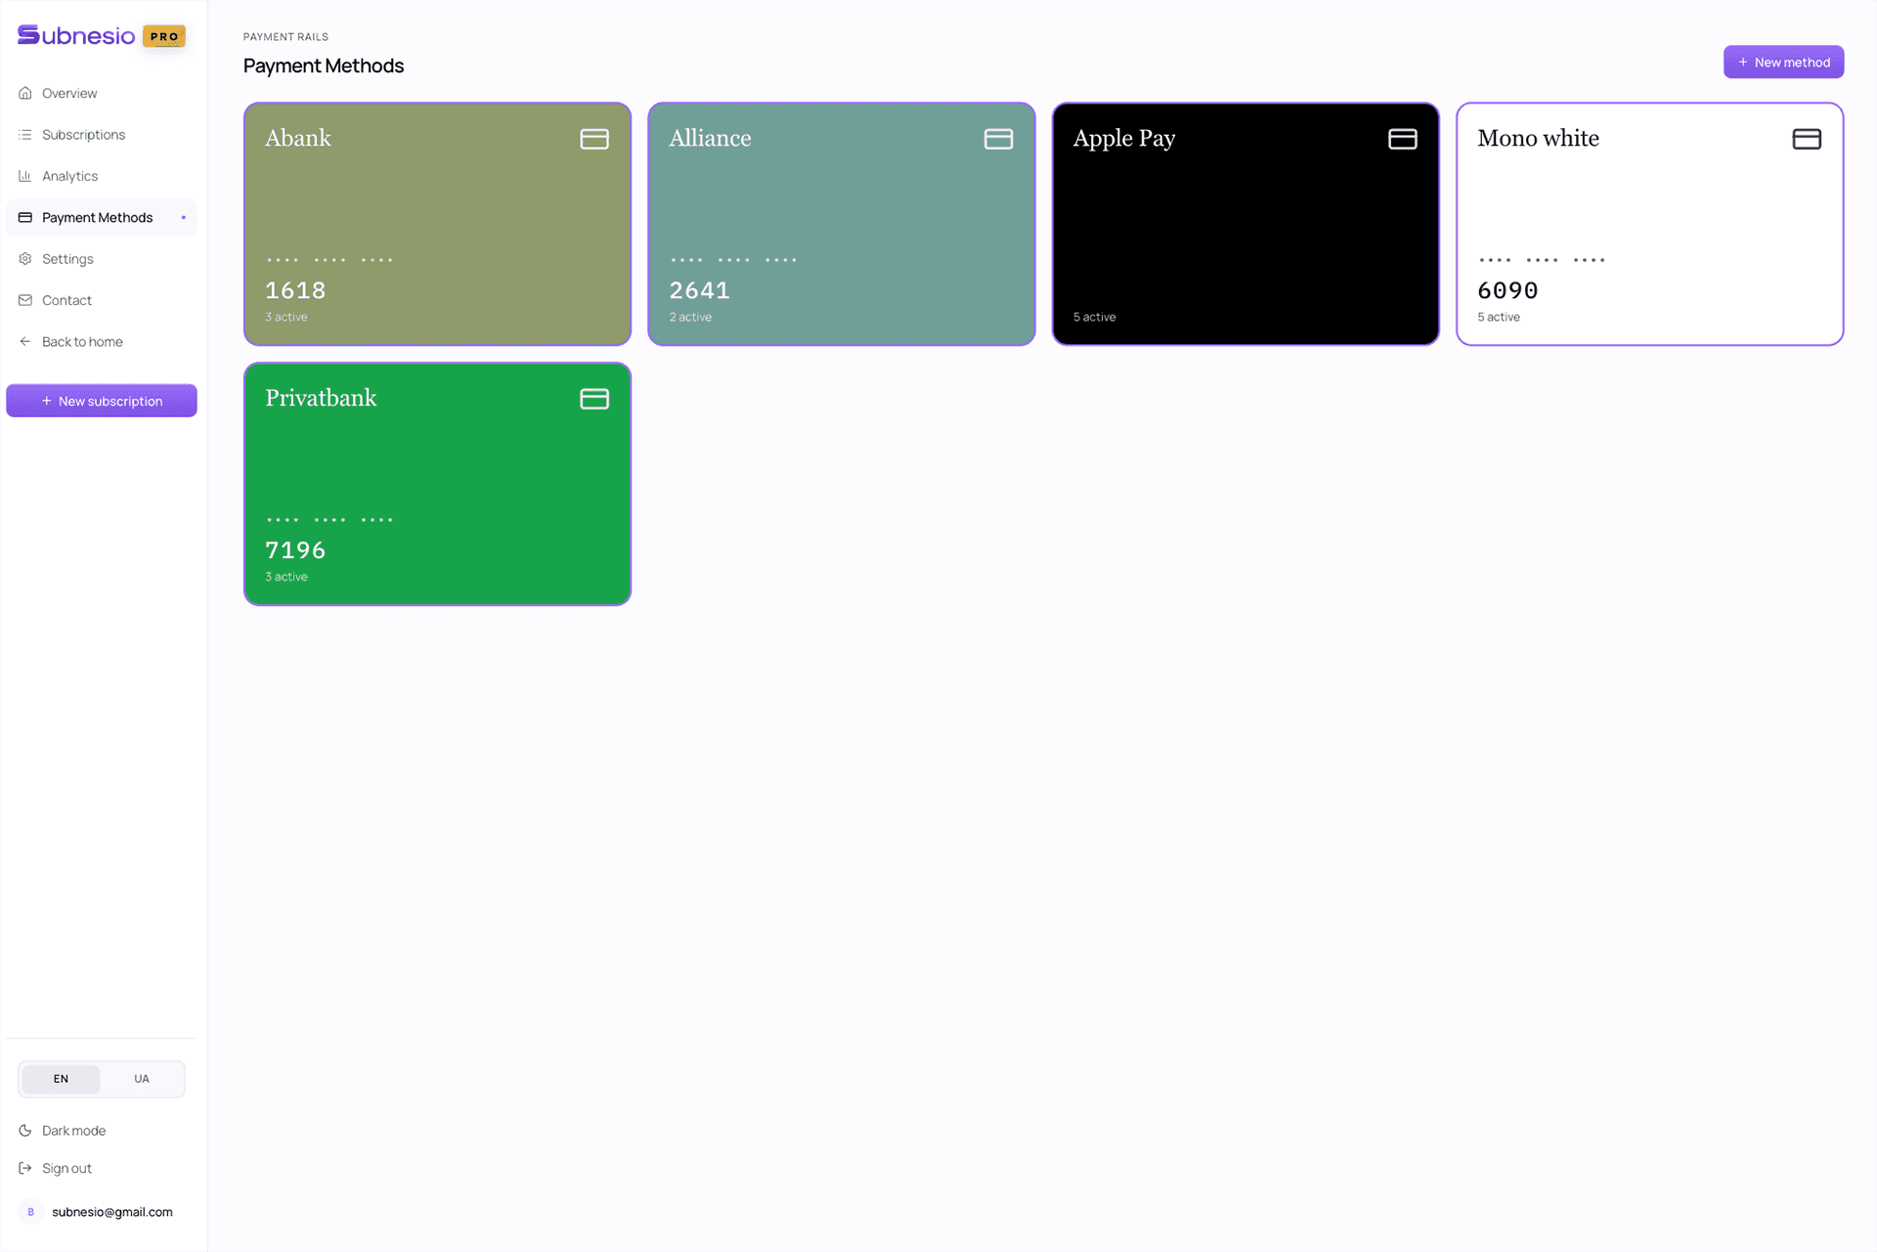The width and height of the screenshot is (1877, 1252).
Task: Open the Abank payment card
Action: (x=437, y=224)
